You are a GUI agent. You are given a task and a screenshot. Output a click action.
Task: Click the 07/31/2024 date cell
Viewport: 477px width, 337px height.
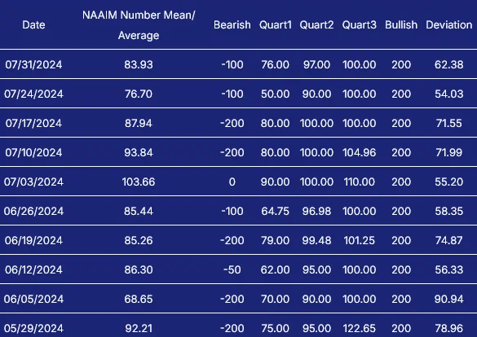click(33, 64)
